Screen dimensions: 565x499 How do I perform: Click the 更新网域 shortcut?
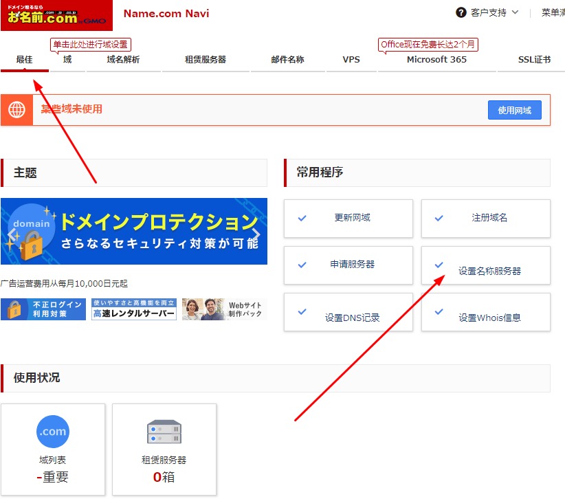point(348,218)
